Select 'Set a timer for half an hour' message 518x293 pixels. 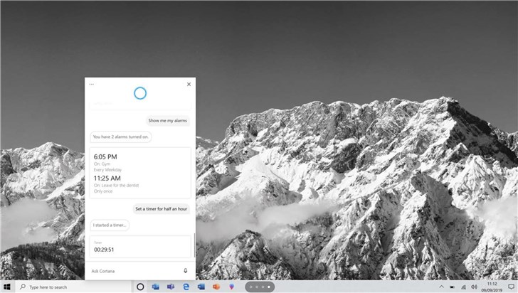pos(162,209)
